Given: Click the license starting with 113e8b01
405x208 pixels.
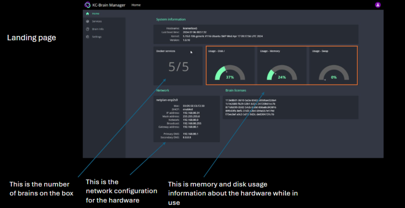Looking at the screenshot, I should coord(251,100).
